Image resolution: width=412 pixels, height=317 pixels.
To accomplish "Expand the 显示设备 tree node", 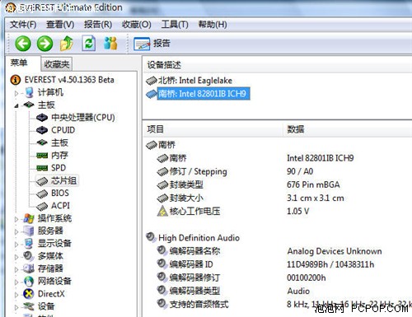I will point(16,244).
